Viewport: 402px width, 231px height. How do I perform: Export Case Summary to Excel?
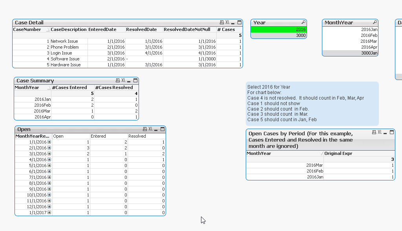click(123, 80)
